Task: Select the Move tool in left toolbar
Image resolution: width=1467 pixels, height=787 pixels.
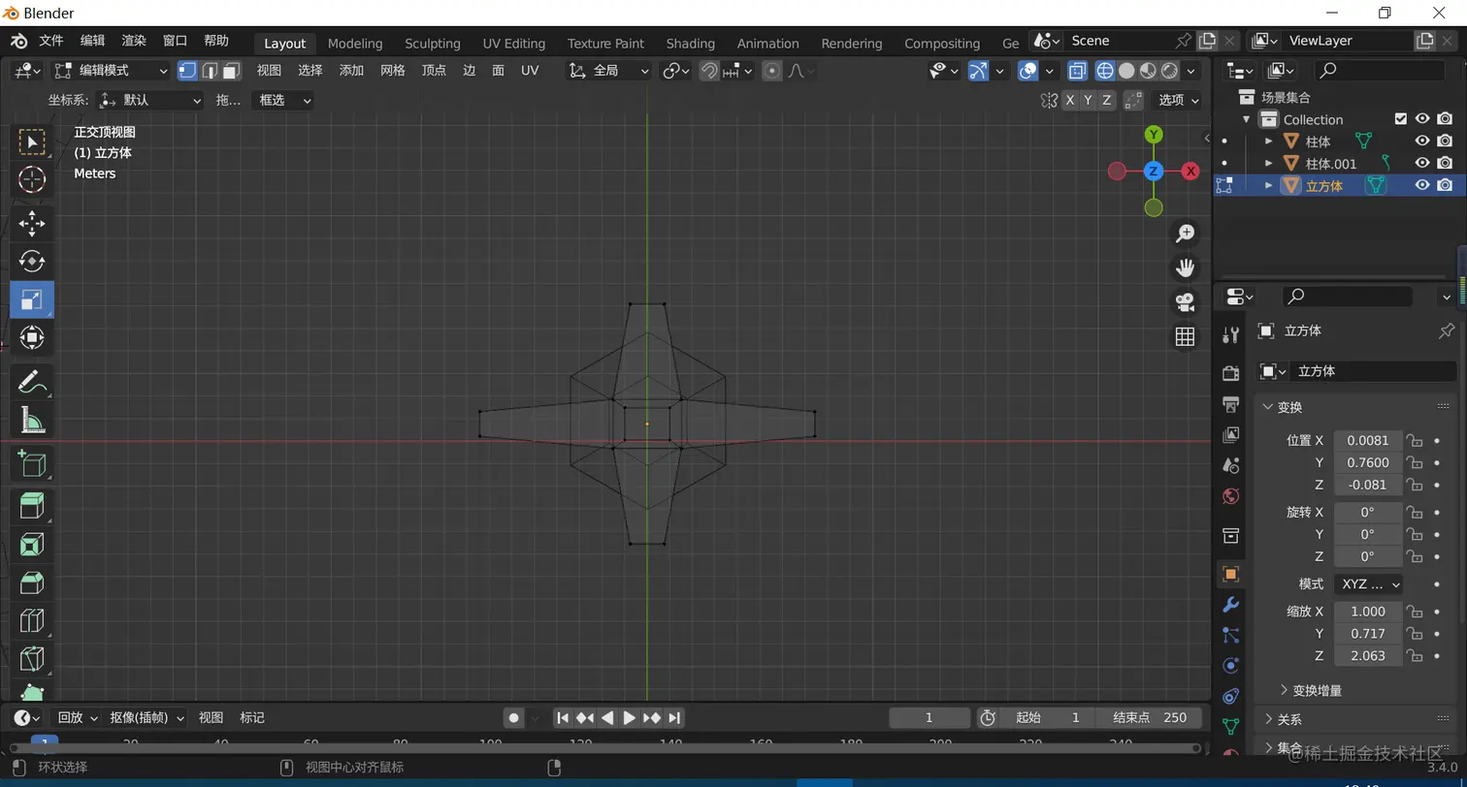Action: click(32, 224)
